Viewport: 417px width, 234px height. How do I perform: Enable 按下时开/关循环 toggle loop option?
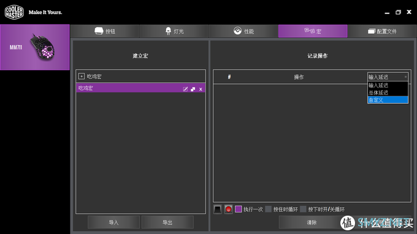click(x=303, y=209)
